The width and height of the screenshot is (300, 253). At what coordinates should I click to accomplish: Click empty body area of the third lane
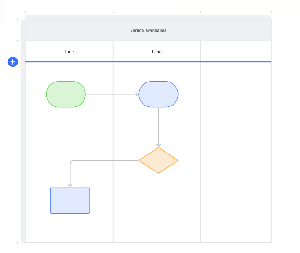[236, 152]
